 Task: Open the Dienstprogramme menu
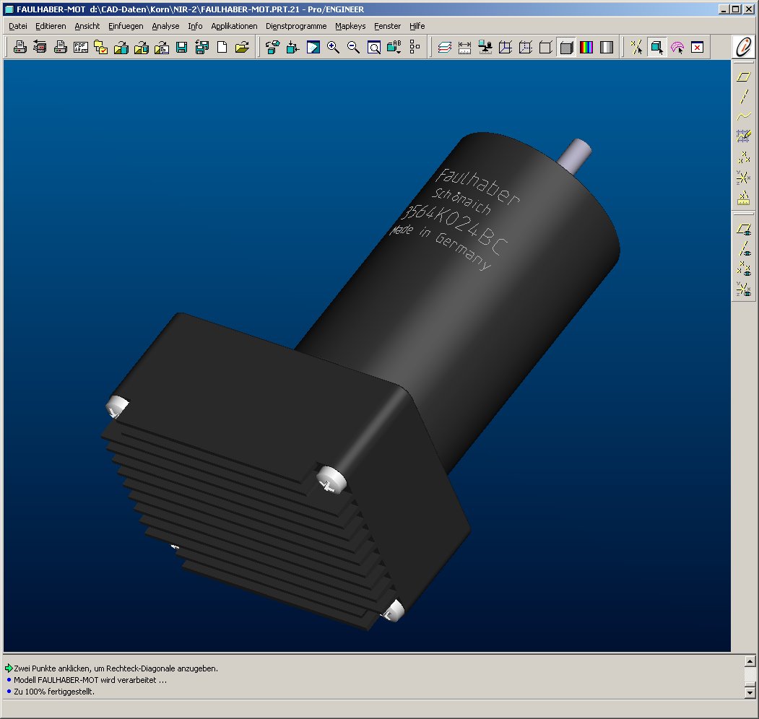296,26
